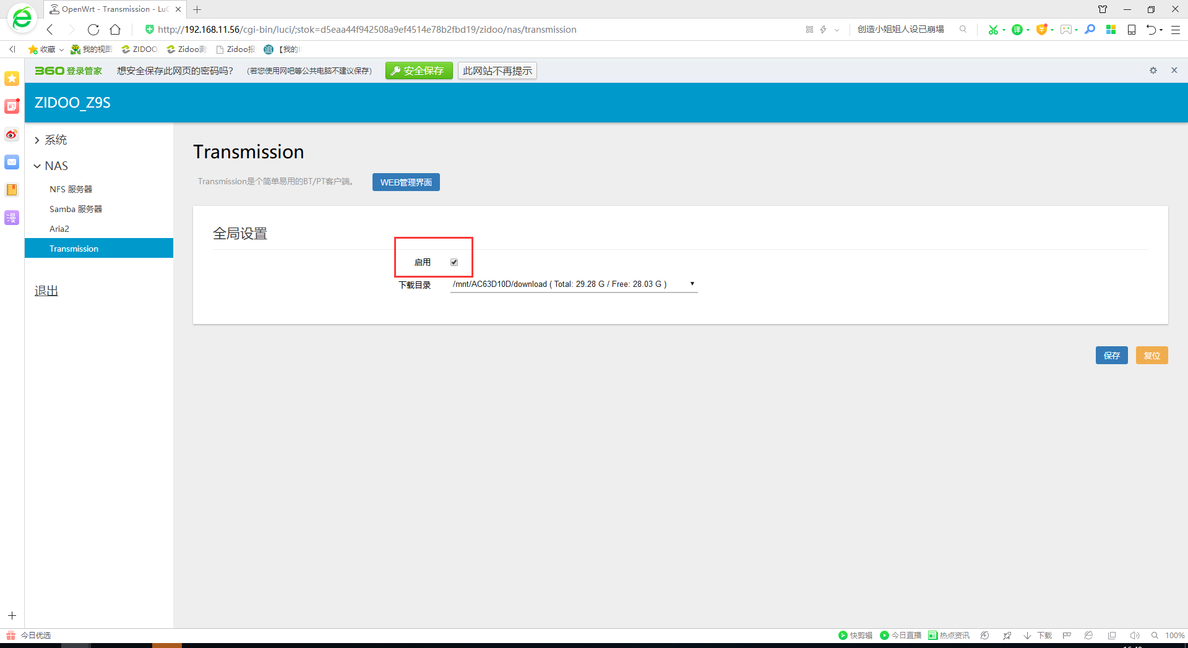
Task: Click the 退出 logout link
Action: coord(46,291)
